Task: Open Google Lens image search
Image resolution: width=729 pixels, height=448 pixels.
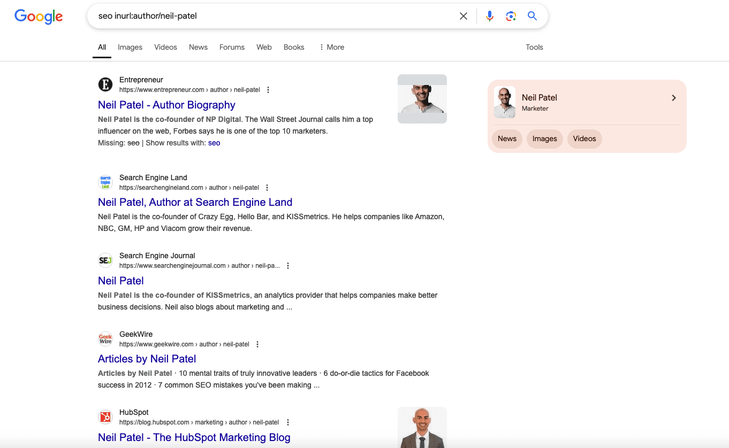Action: (511, 16)
